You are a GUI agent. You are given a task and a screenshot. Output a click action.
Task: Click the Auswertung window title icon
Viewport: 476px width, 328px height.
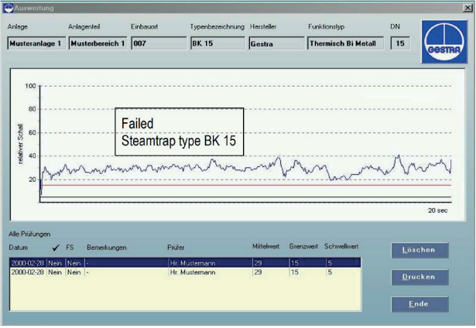pyautogui.click(x=7, y=6)
